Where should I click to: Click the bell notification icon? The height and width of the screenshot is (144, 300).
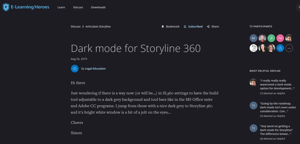pos(185,26)
